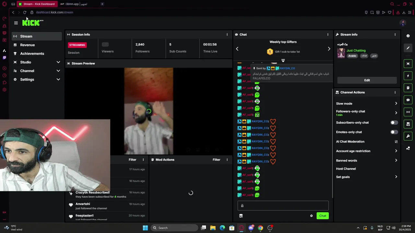This screenshot has width=415, height=233.
Task: Open Google Chrome from the taskbar
Action: (260, 228)
